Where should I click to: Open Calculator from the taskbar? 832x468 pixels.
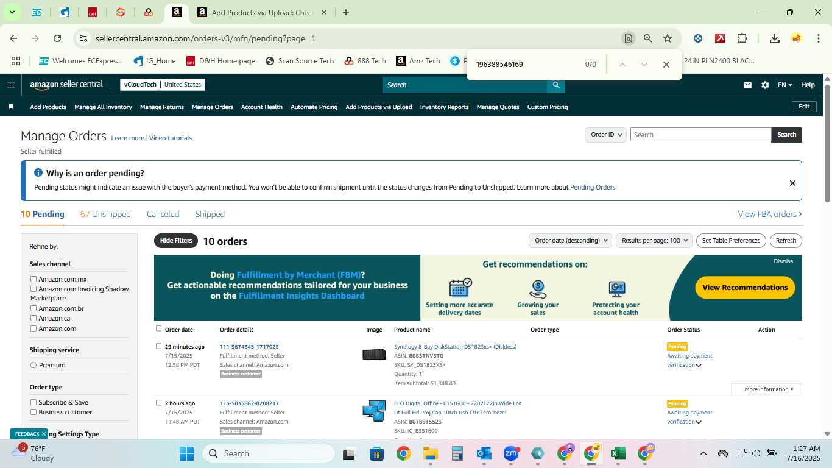pyautogui.click(x=457, y=453)
